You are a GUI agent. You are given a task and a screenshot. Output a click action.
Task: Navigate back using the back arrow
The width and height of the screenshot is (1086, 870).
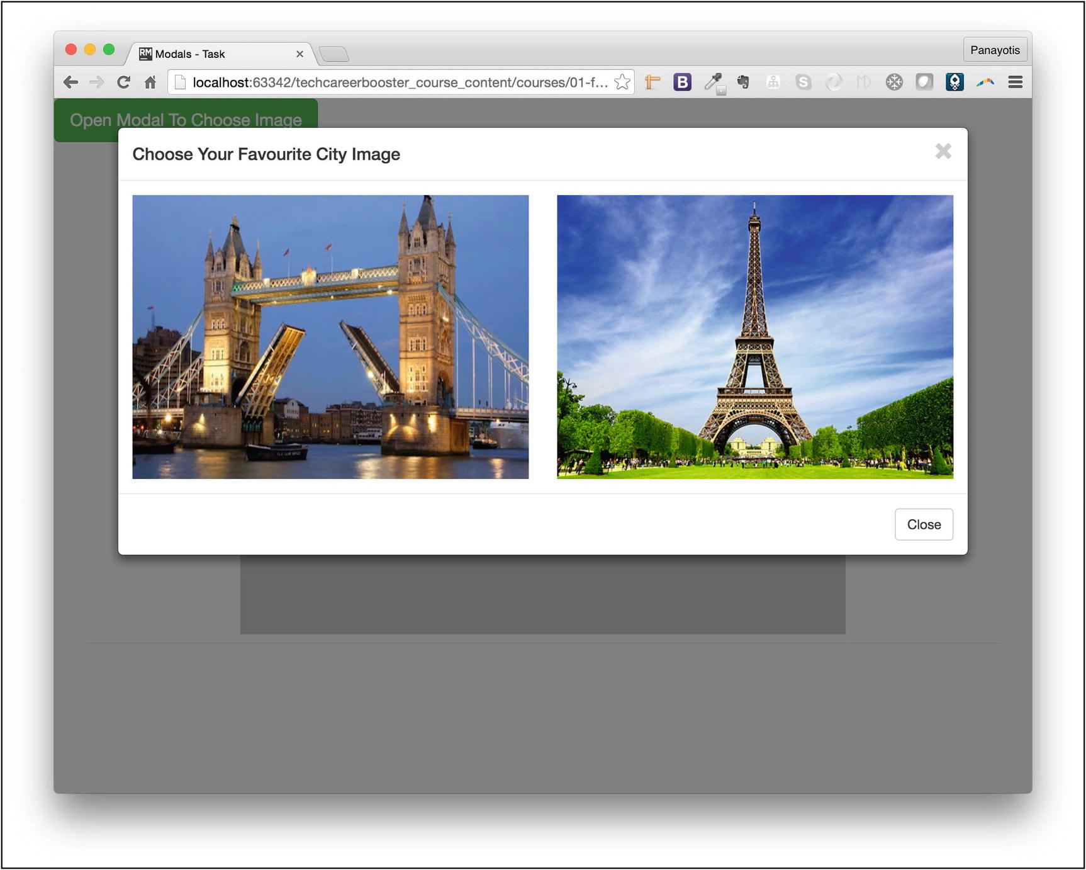click(70, 82)
